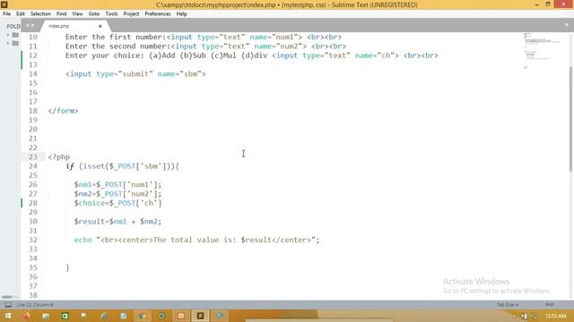Open the Edit menu
This screenshot has height=322, width=574.
pos(20,14)
